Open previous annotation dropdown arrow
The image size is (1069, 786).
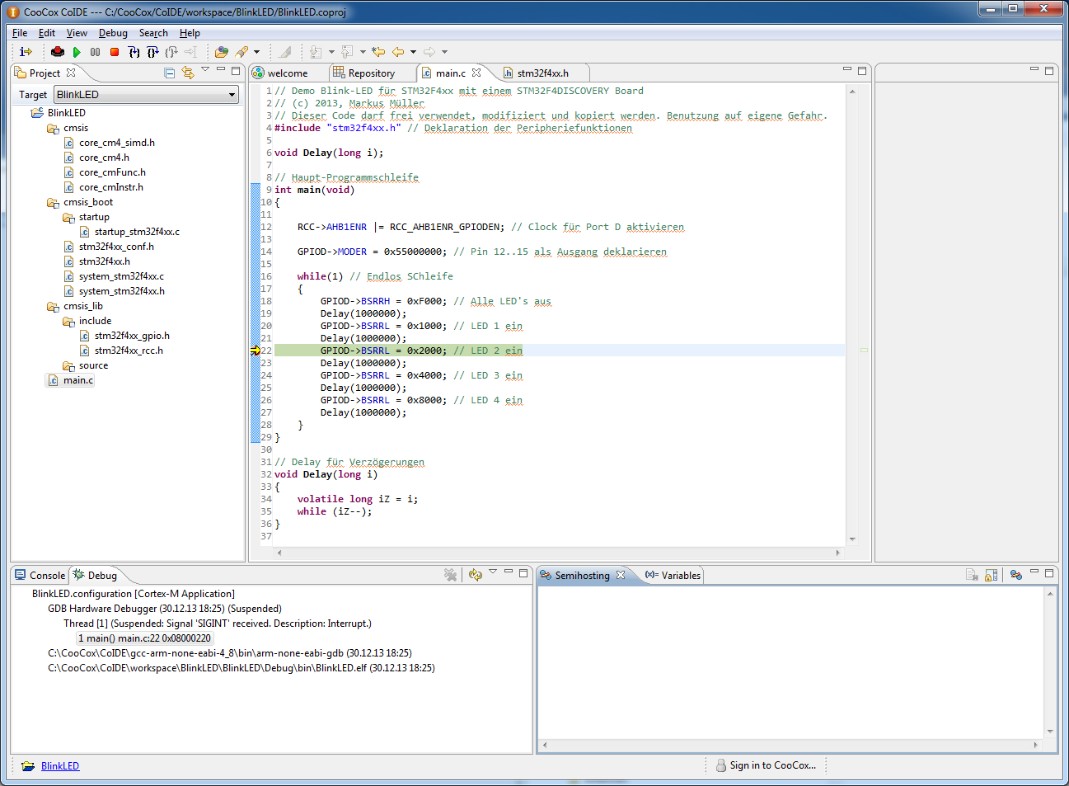pos(363,52)
